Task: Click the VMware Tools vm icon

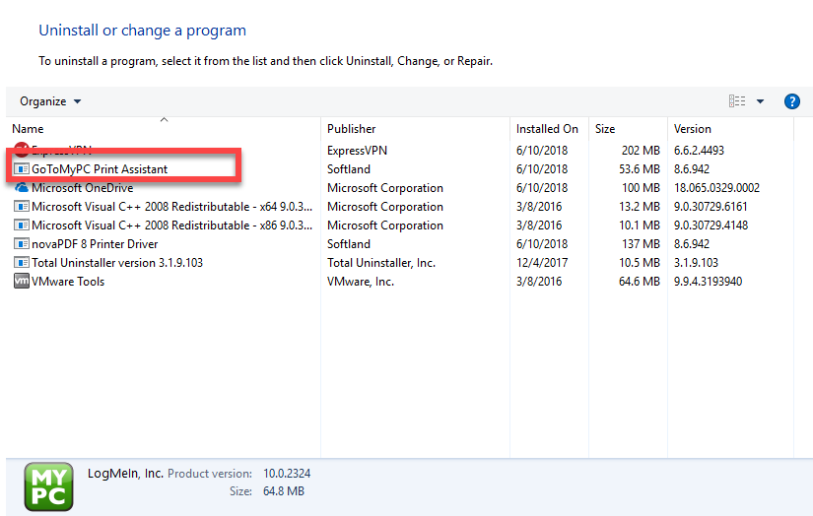Action: pos(22,281)
